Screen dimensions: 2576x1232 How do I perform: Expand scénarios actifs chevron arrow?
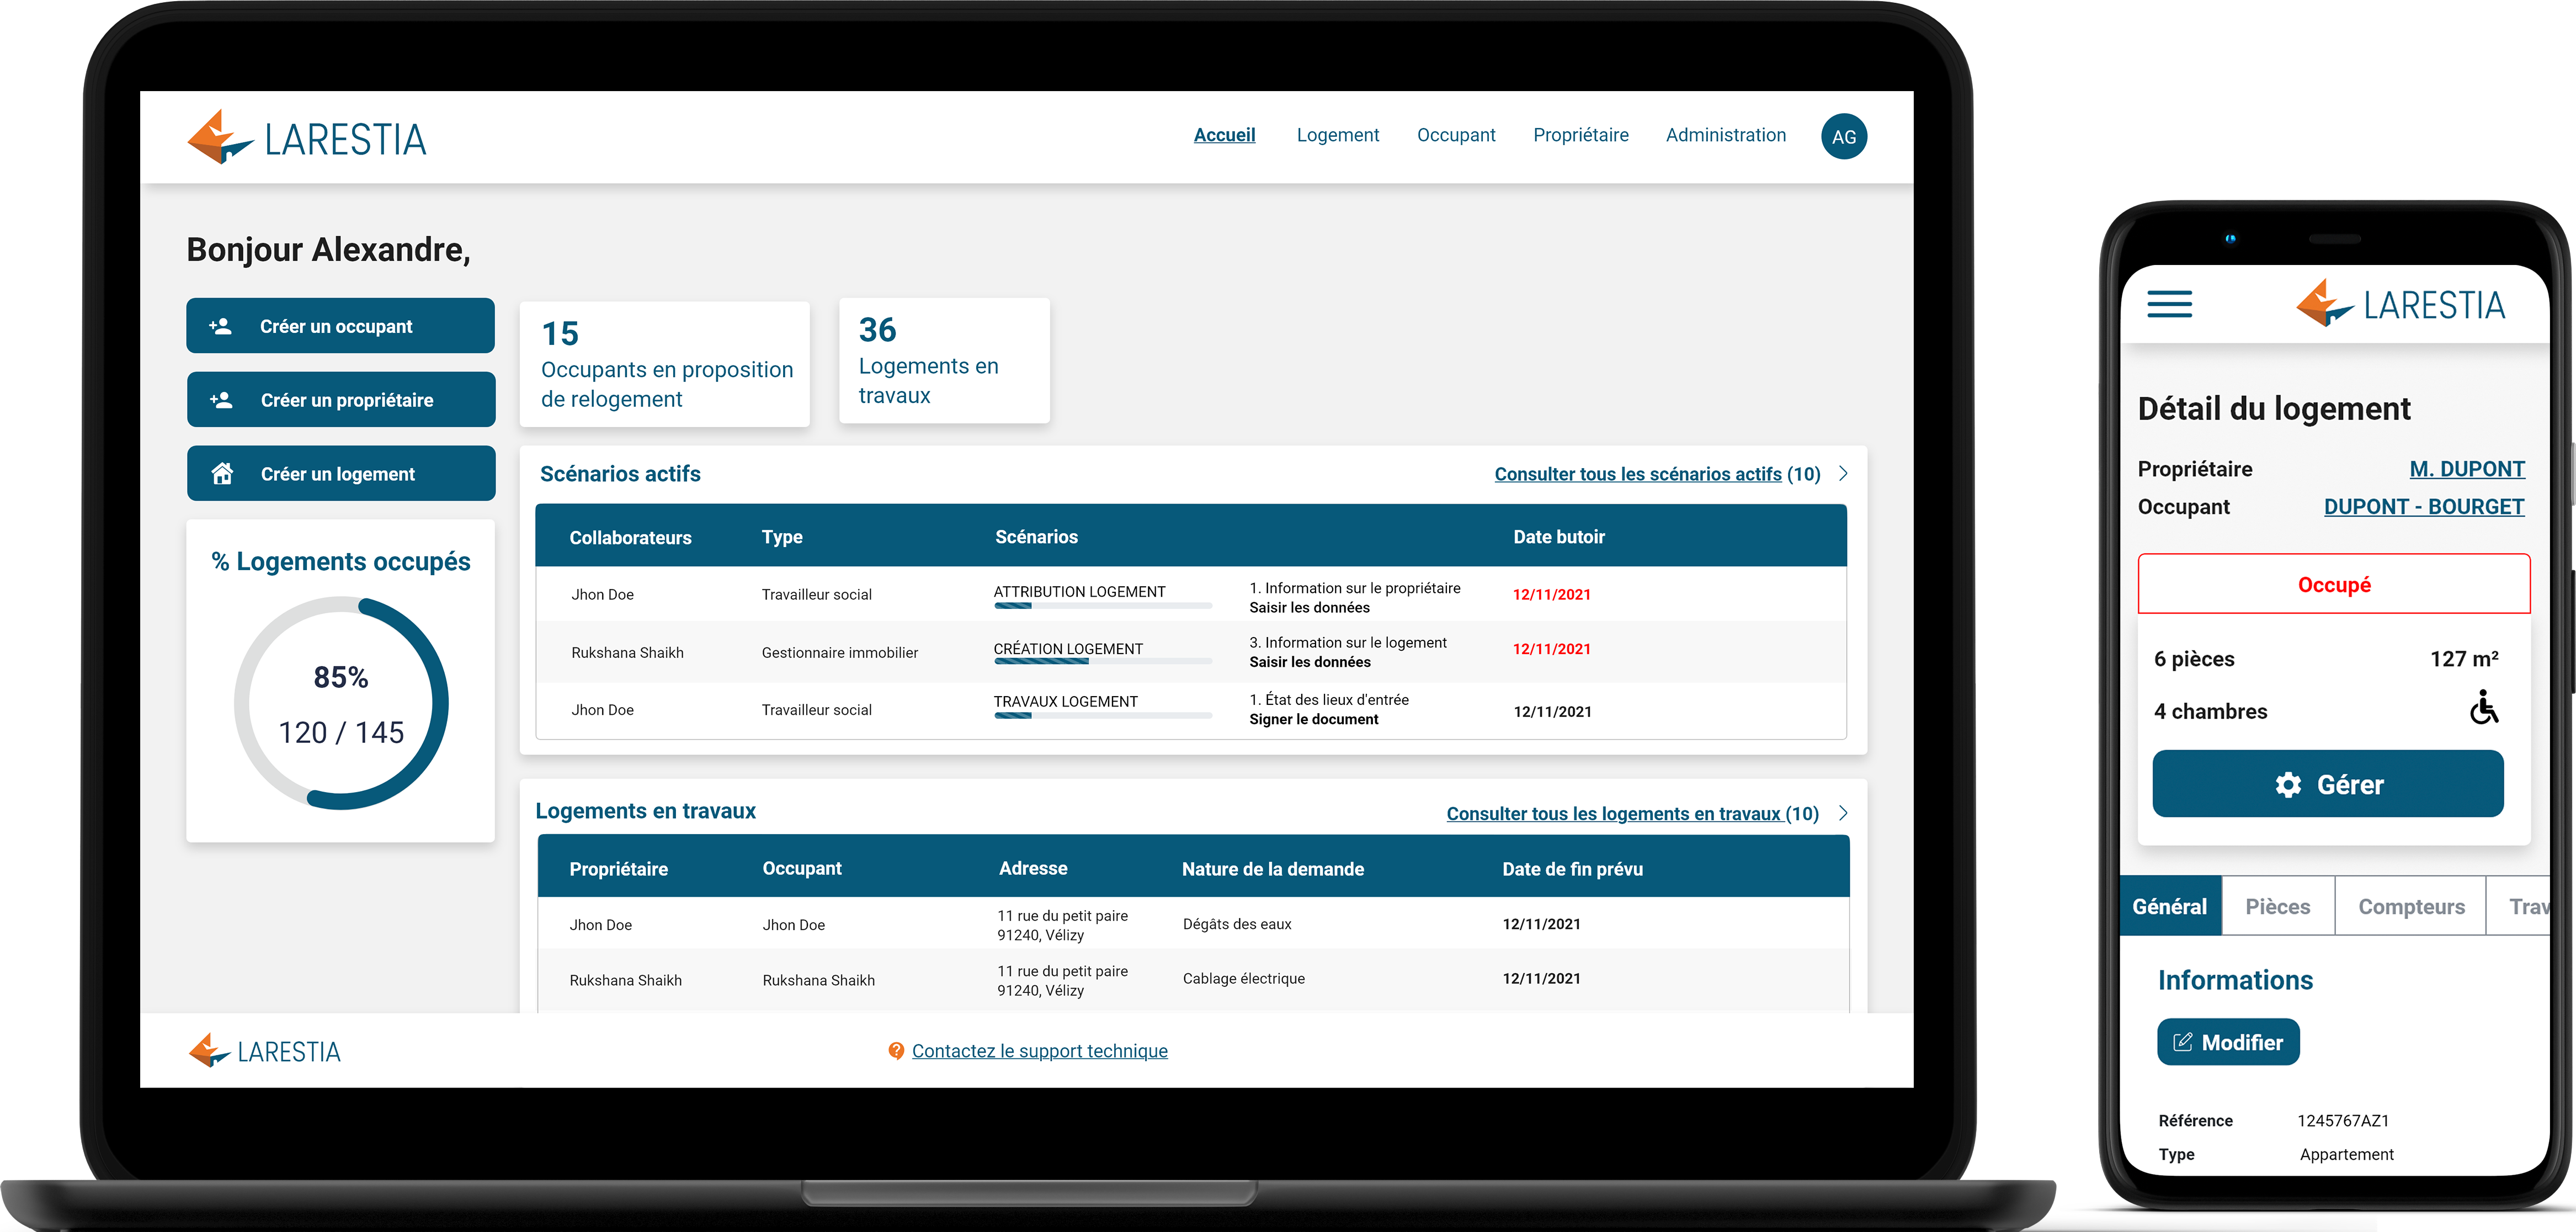1843,474
